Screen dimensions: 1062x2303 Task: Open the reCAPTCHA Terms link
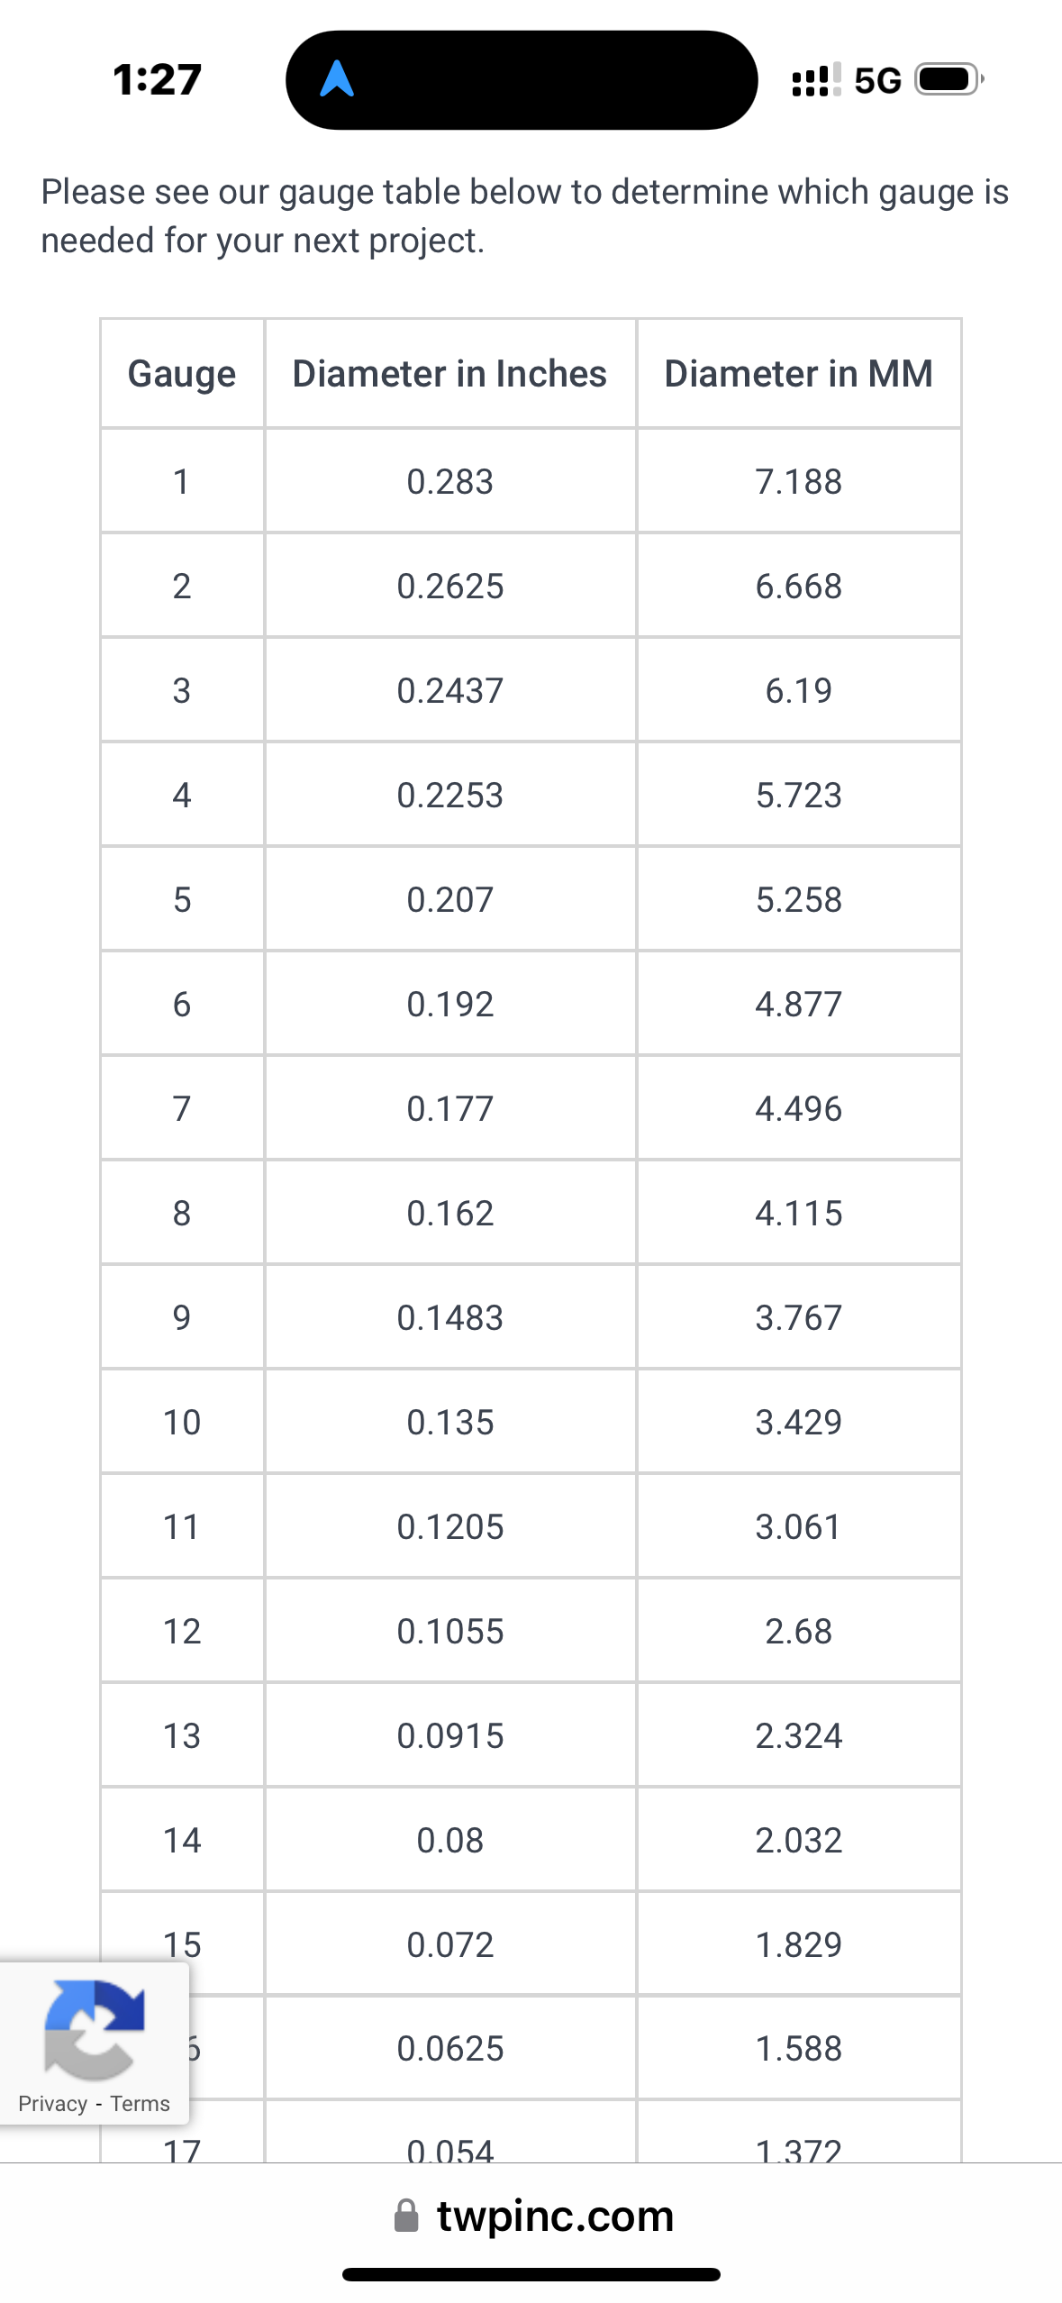pyautogui.click(x=140, y=2104)
